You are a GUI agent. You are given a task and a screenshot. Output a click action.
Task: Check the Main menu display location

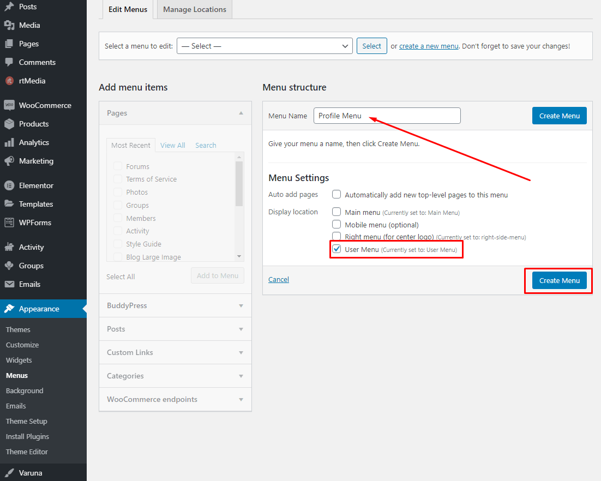(336, 212)
